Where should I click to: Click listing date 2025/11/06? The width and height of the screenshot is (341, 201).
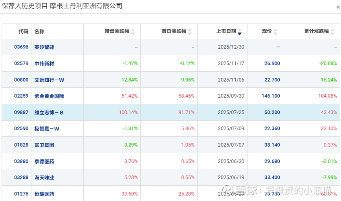click(231, 80)
